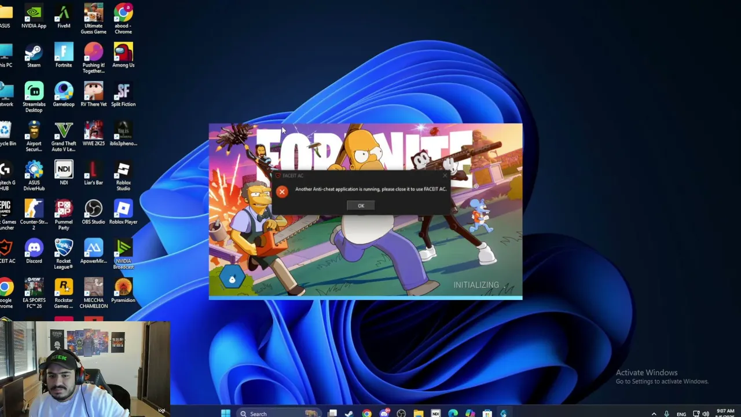The height and width of the screenshot is (417, 741).
Task: Click the INITIALIZING text on Fortnite splash
Action: point(476,285)
